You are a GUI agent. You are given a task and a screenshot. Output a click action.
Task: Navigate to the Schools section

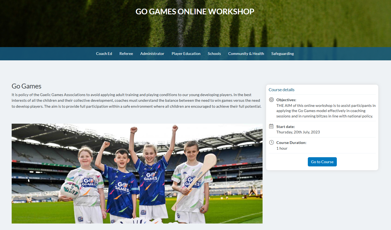click(214, 54)
